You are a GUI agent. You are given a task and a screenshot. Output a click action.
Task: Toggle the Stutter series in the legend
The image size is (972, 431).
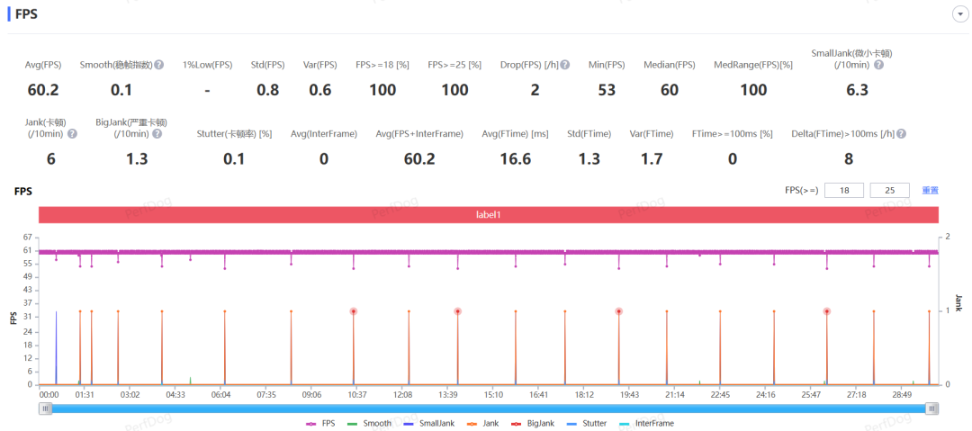click(x=587, y=424)
